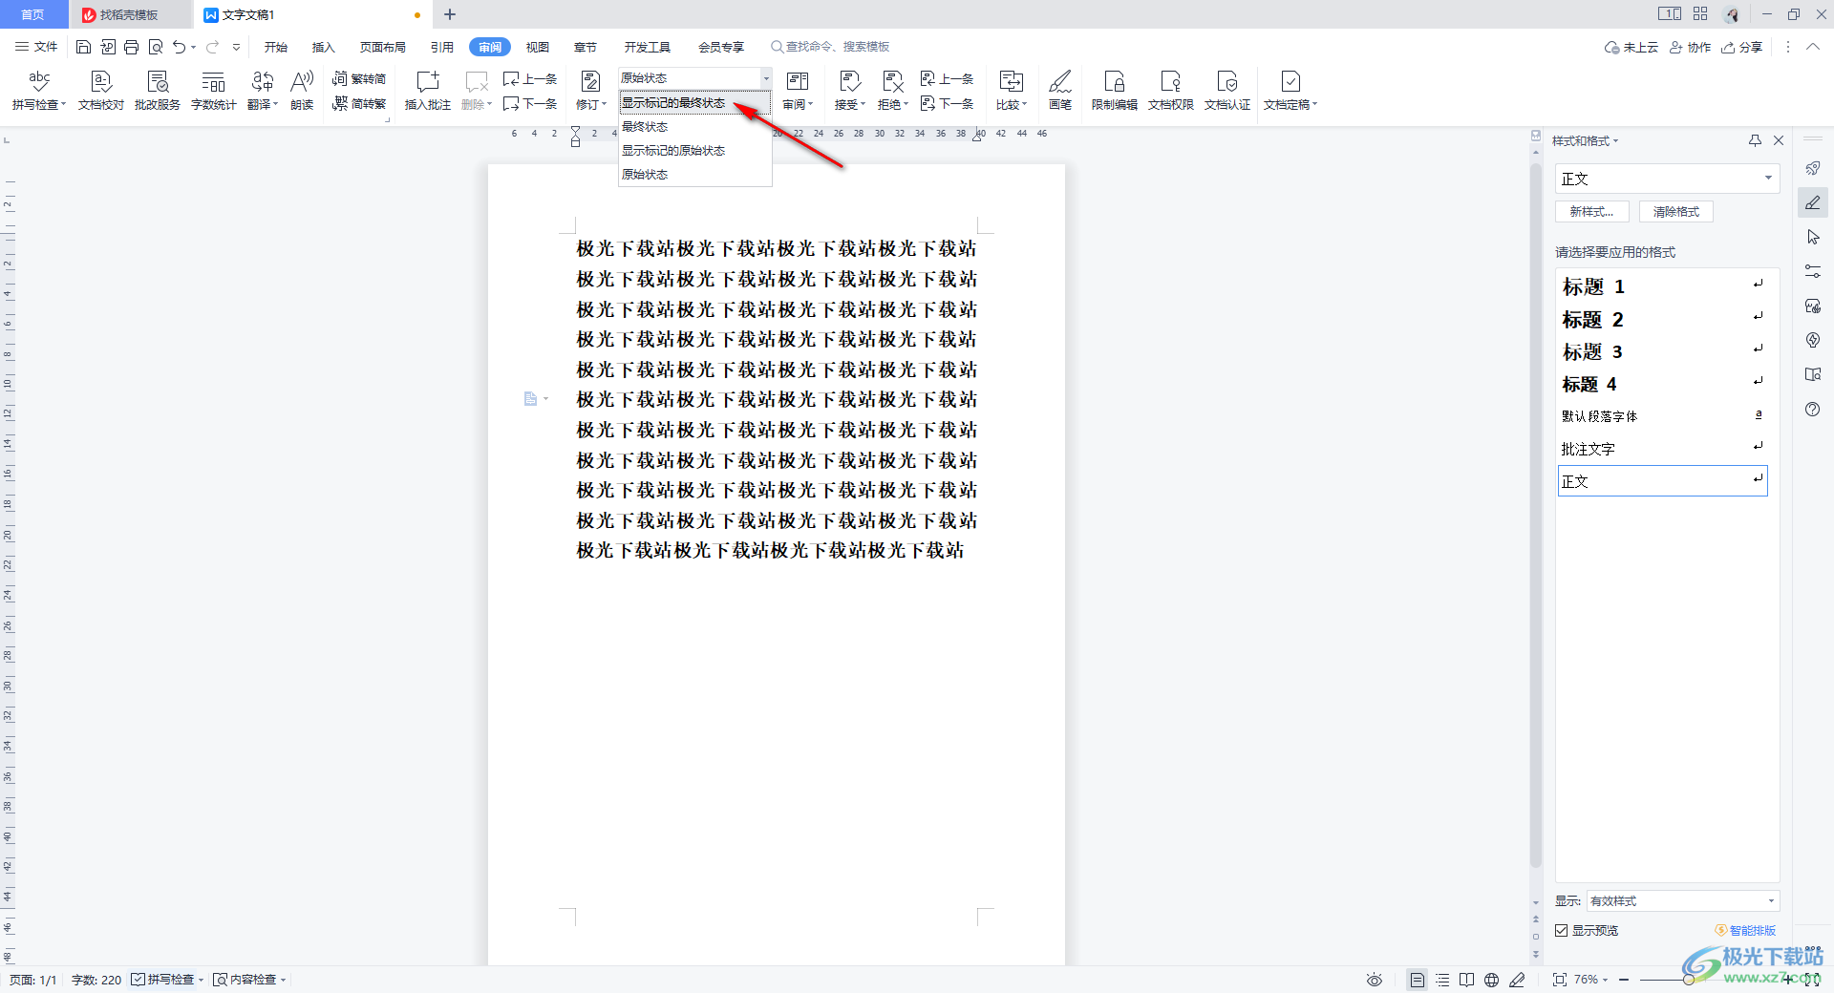Image resolution: width=1834 pixels, height=993 pixels.
Task: Click the zoom slider handle
Action: [x=1688, y=980]
